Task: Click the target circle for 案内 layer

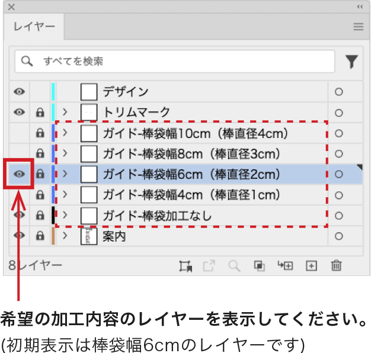Action: [338, 236]
